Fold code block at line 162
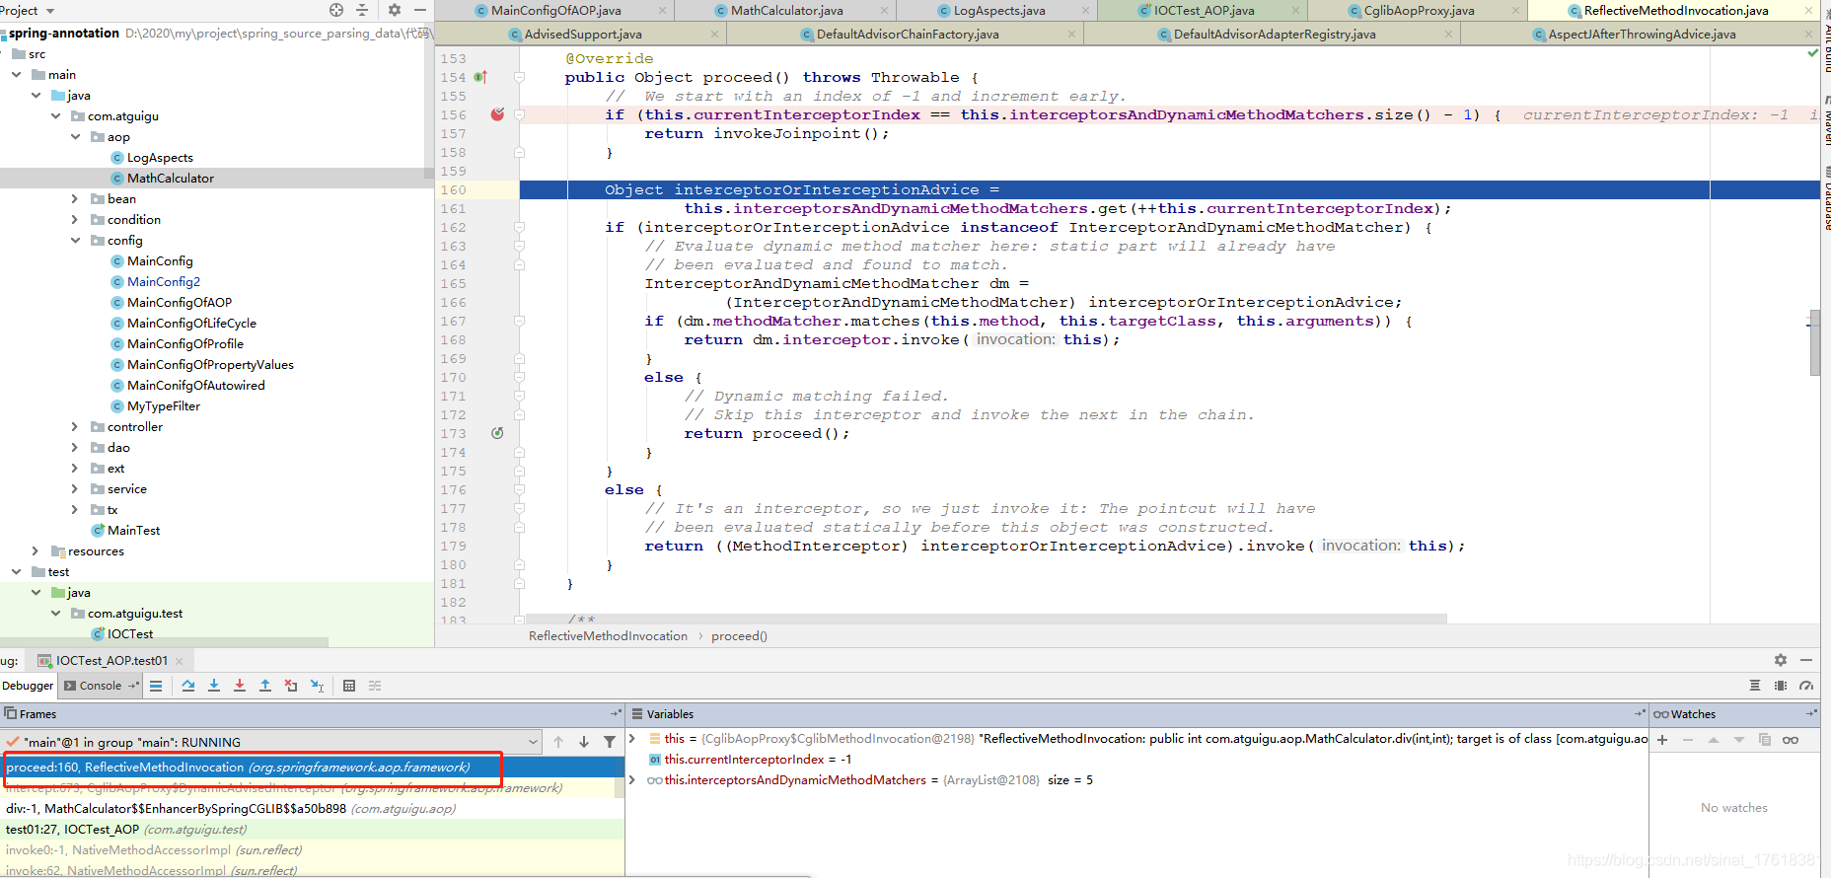The image size is (1831, 878). point(519,227)
